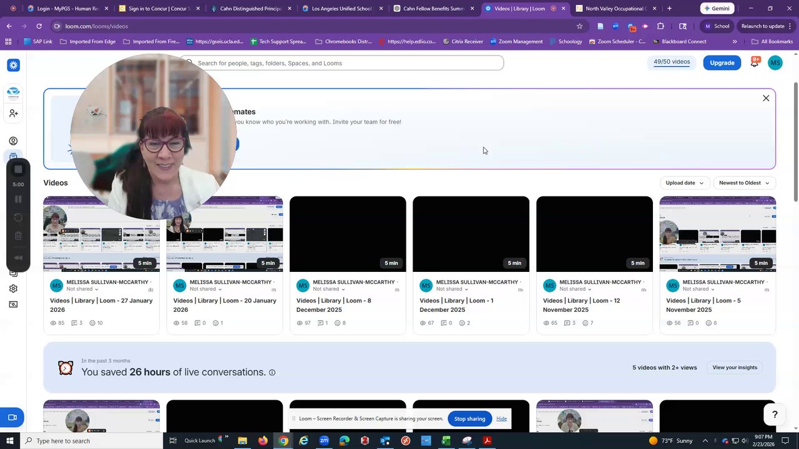The width and height of the screenshot is (799, 449).
Task: Expand Not shared on 5 November 2025 video
Action: pos(699,289)
